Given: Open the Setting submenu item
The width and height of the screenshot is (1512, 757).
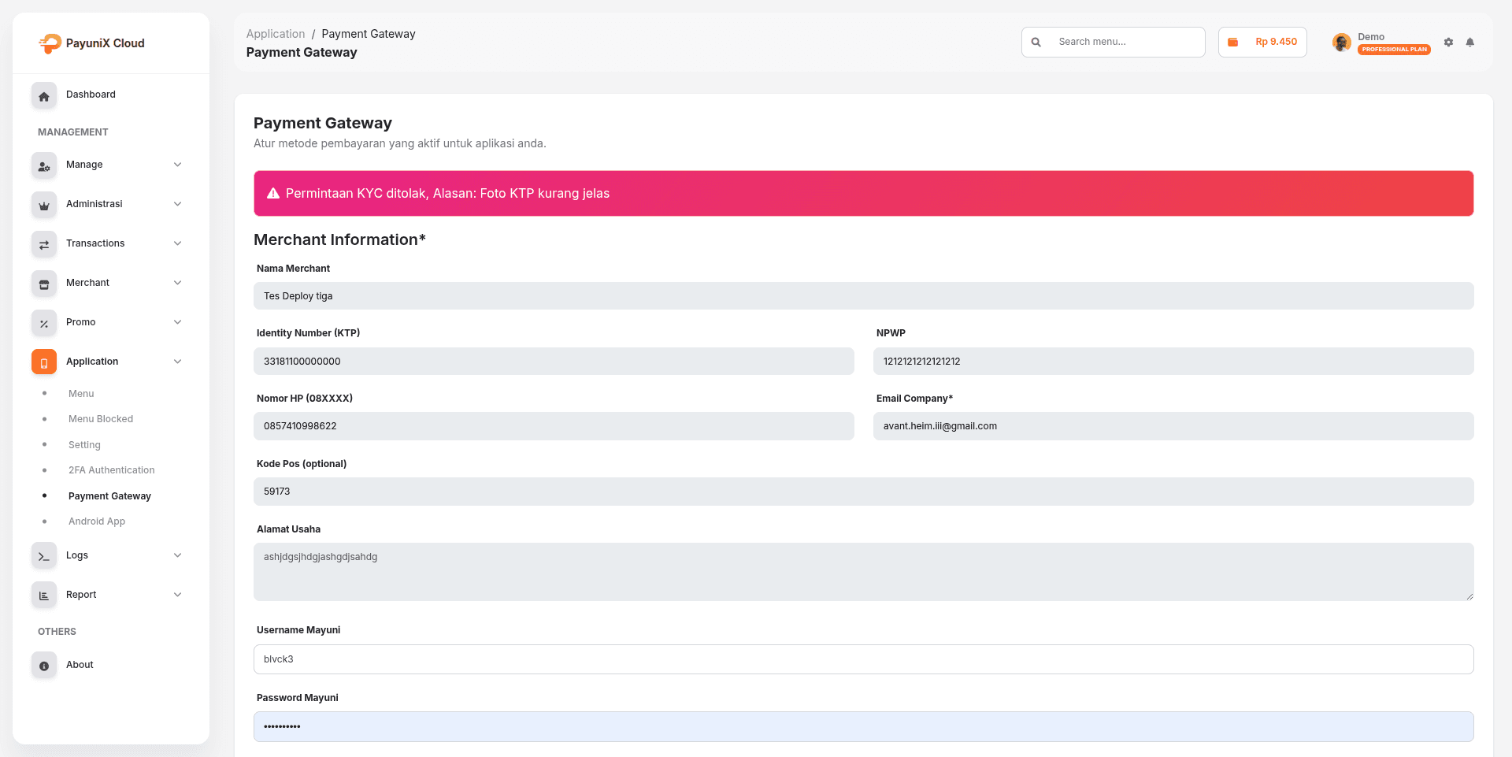Looking at the screenshot, I should [84, 445].
